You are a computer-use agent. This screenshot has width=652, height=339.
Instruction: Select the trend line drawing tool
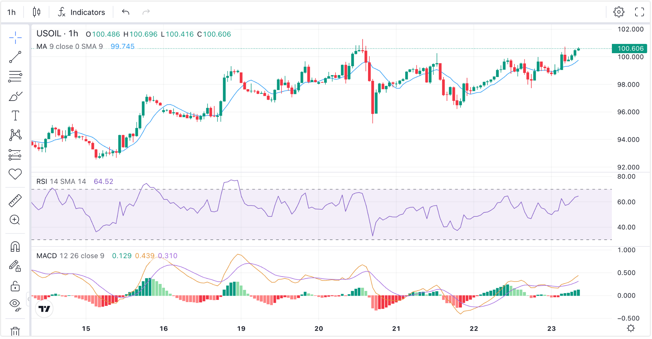(15, 57)
